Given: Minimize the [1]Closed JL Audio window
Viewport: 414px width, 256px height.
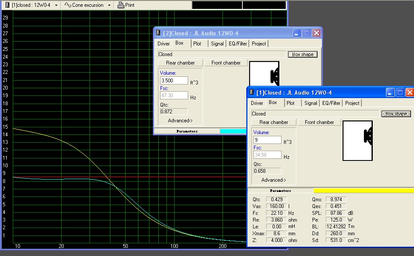Looking at the screenshot, I should pyautogui.click(x=390, y=93).
